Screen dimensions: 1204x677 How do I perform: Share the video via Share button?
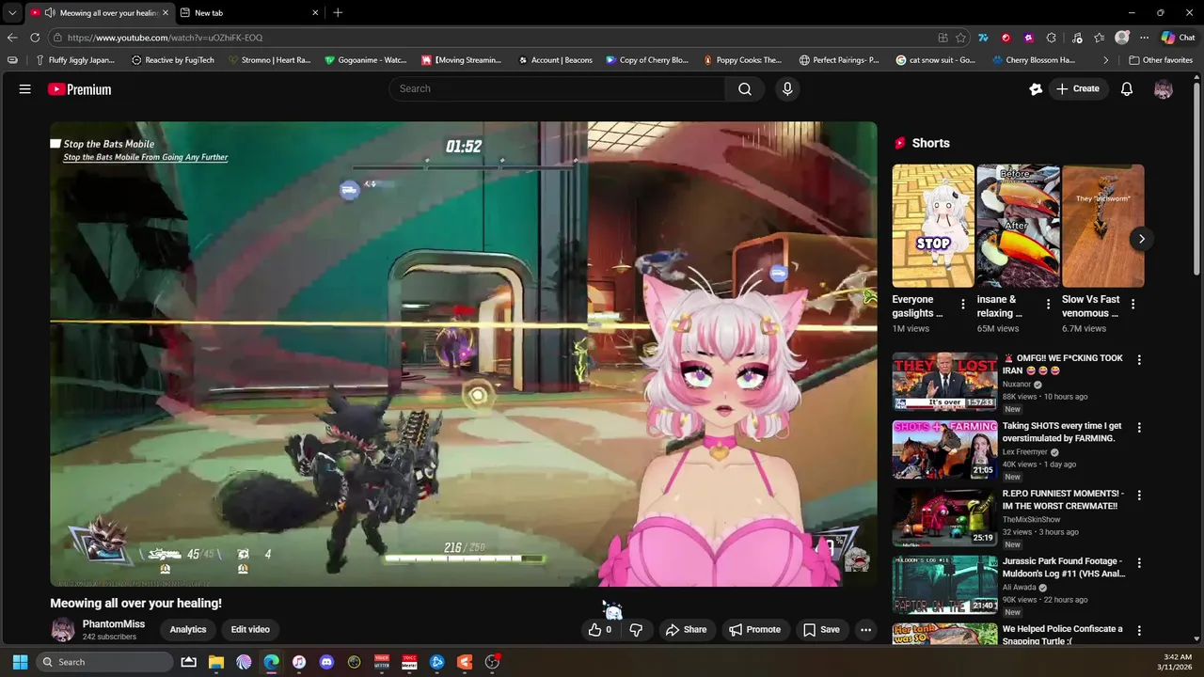[x=686, y=630]
